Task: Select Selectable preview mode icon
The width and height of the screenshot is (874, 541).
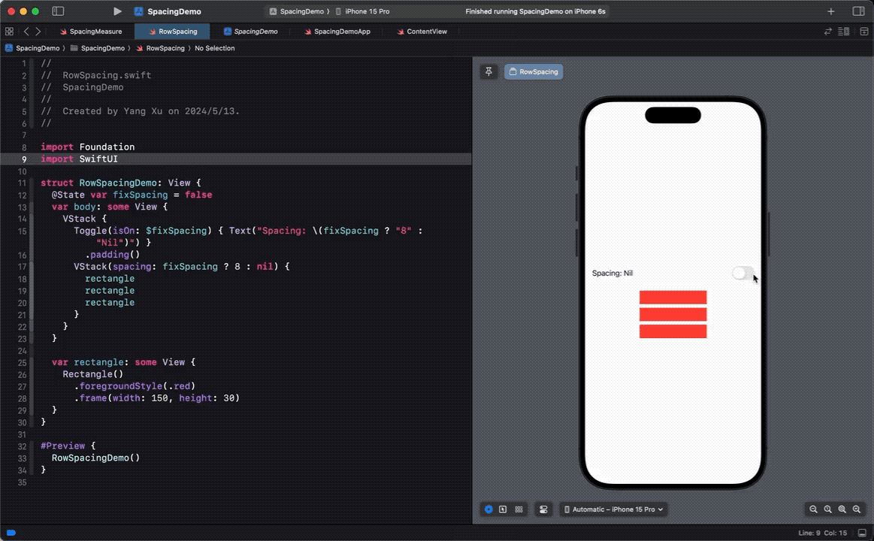Action: point(503,509)
